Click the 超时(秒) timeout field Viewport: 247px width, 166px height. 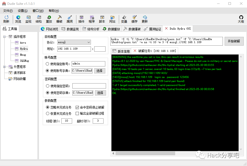[98, 121]
